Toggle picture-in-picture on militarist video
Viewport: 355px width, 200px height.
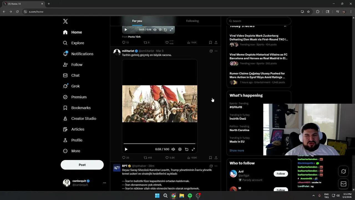click(187, 149)
